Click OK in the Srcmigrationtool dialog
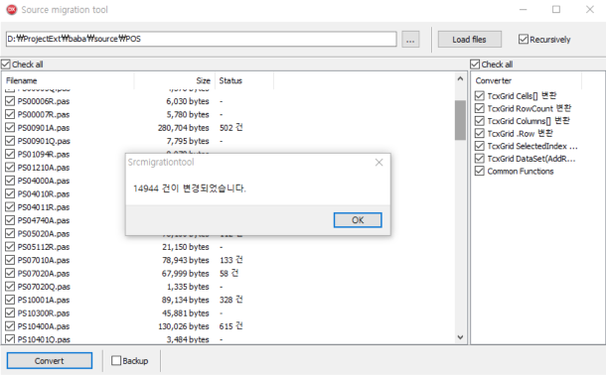 click(x=358, y=220)
